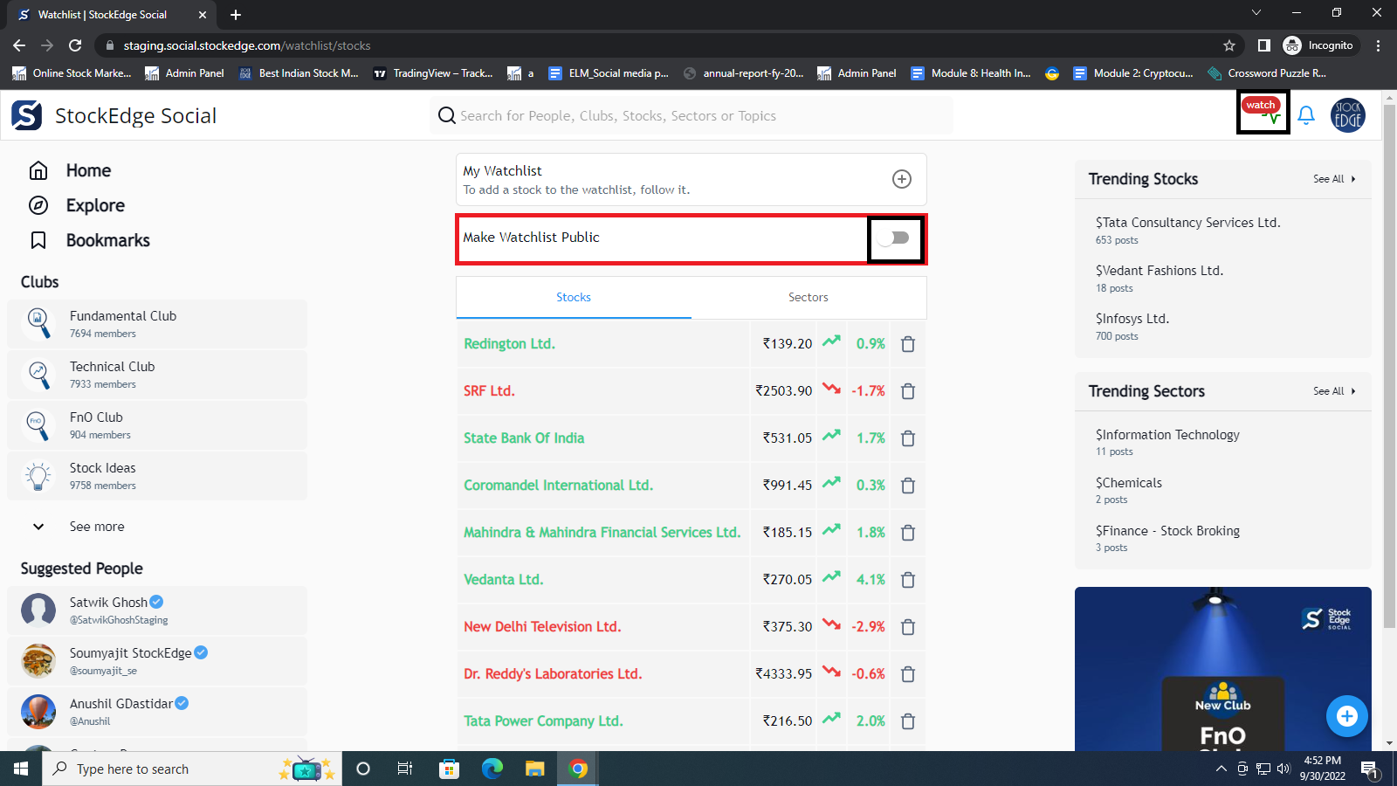Switch to the Sectors tab

pyautogui.click(x=807, y=297)
